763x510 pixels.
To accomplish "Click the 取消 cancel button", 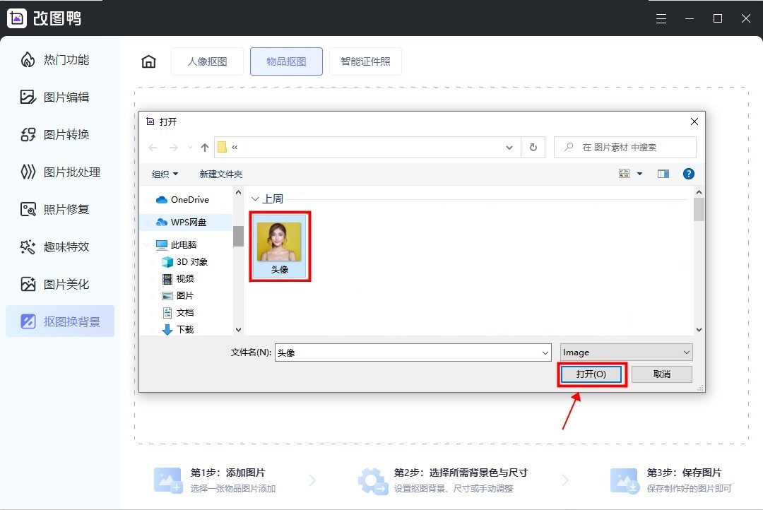I will coord(661,374).
